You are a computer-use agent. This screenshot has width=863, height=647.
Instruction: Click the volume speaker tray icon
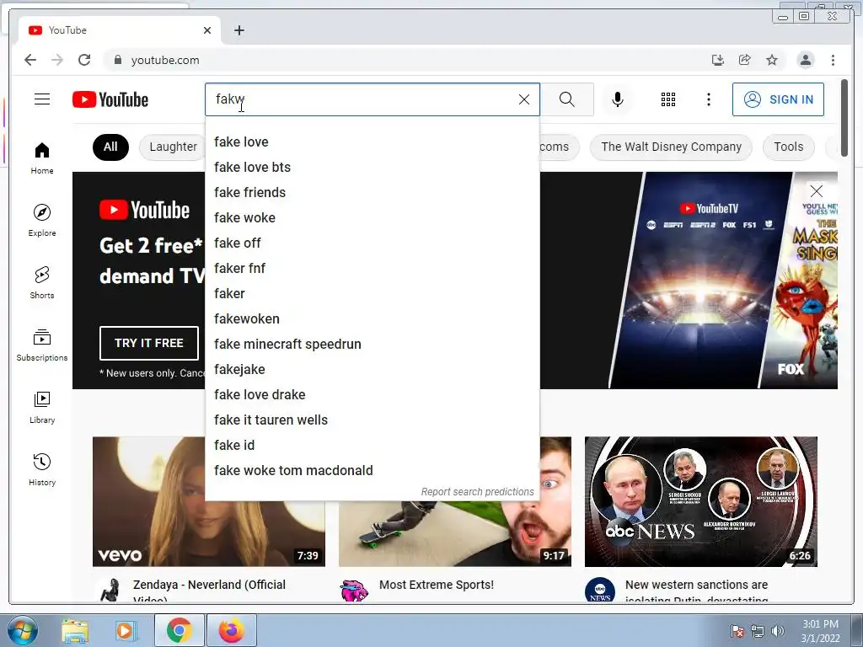(x=778, y=631)
